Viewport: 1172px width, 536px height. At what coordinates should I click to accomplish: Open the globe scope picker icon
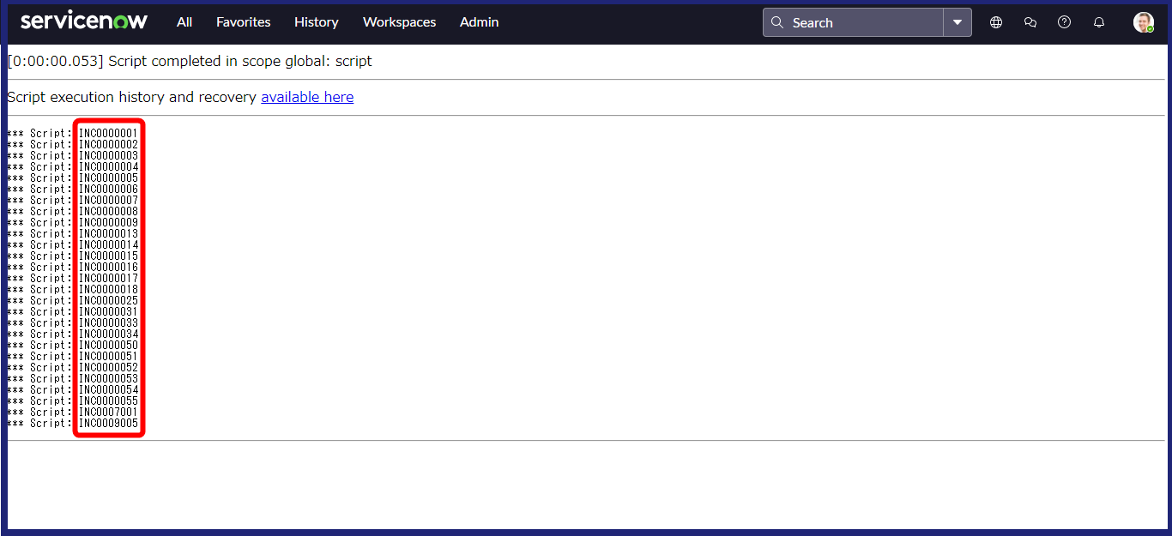(x=996, y=22)
